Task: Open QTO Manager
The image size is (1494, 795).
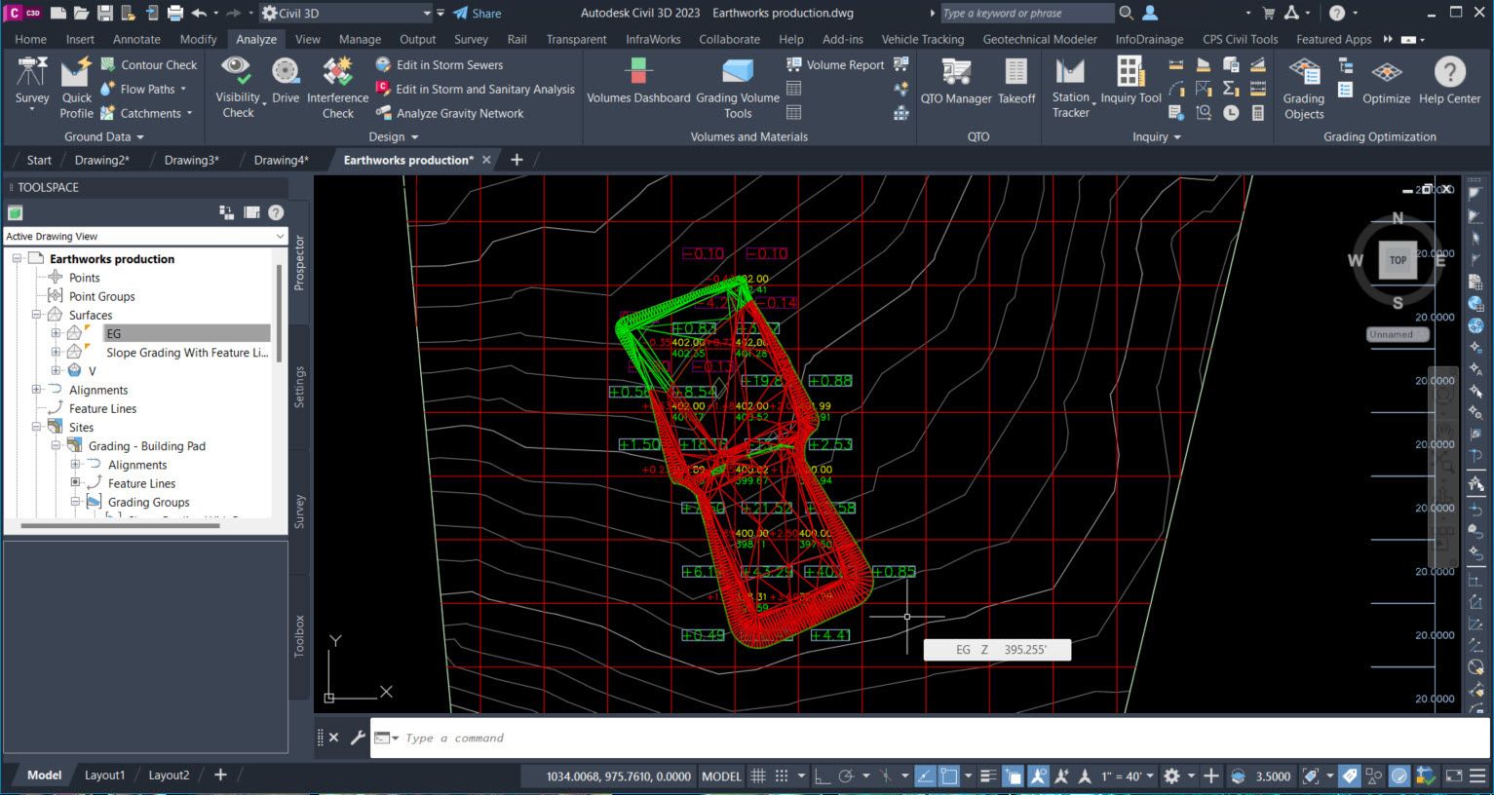Action: [x=955, y=81]
